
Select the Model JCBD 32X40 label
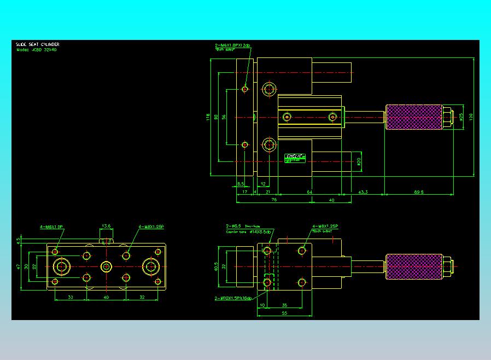point(37,50)
